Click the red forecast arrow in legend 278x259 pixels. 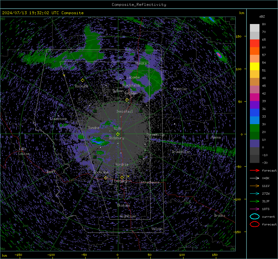[x=255, y=170]
